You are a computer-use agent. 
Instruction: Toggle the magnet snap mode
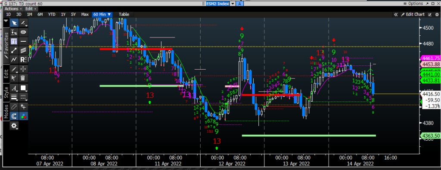click(14, 116)
